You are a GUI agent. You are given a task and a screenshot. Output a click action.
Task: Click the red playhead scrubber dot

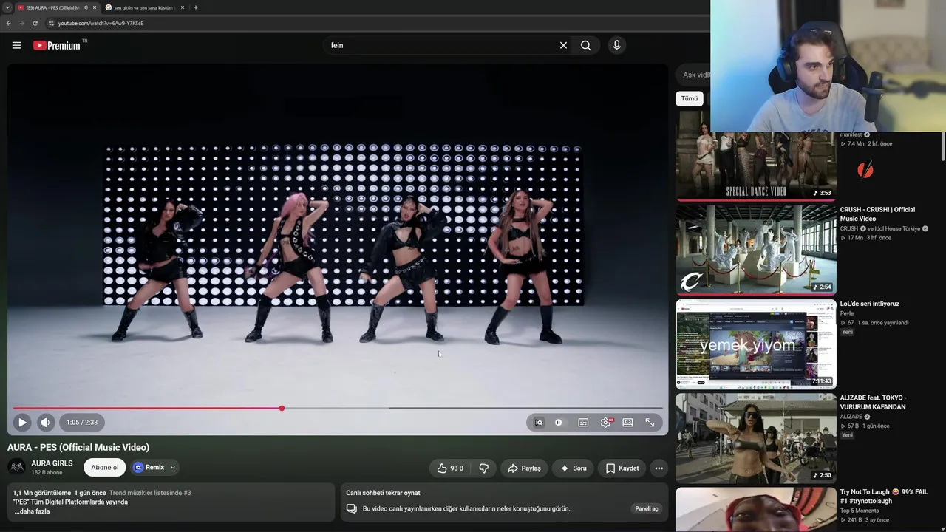click(282, 408)
